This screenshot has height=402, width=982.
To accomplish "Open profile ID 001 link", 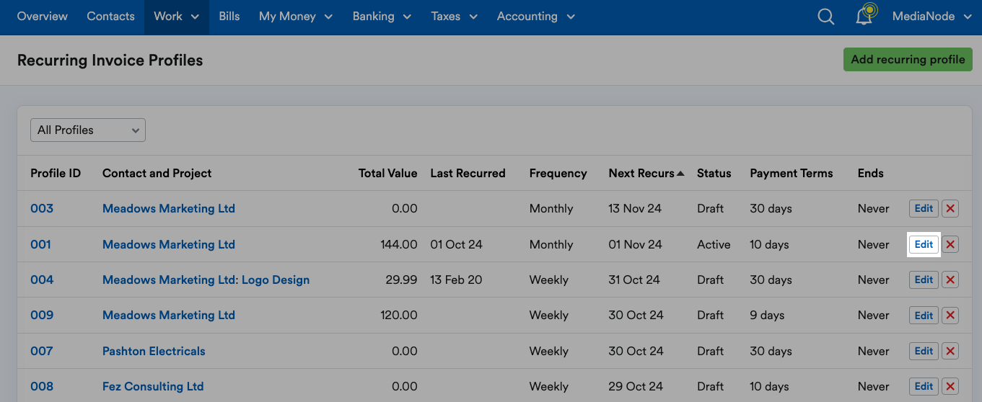I will point(40,244).
